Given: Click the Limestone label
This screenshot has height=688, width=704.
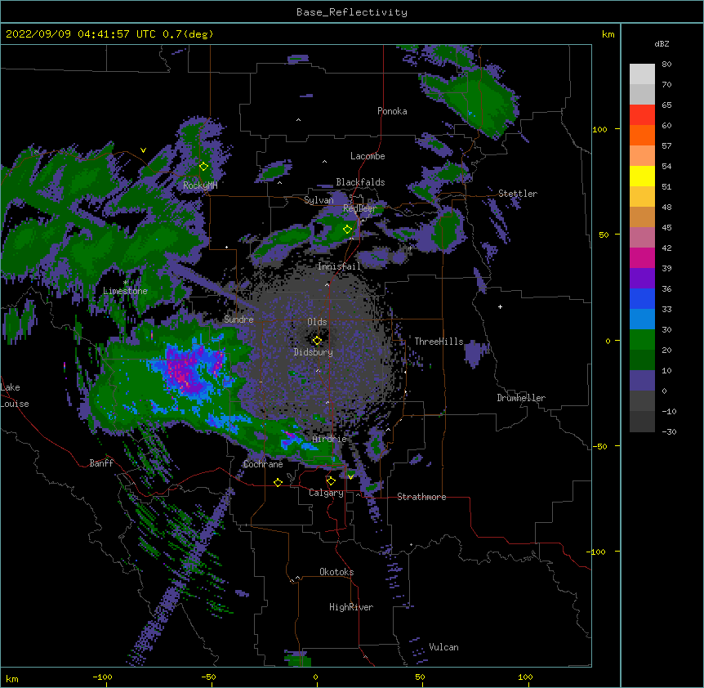Looking at the screenshot, I should click(125, 291).
